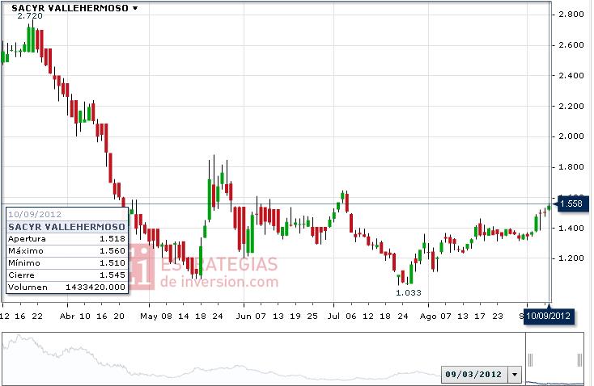Click the 2.600 price axis label
The image size is (594, 386).
571,45
